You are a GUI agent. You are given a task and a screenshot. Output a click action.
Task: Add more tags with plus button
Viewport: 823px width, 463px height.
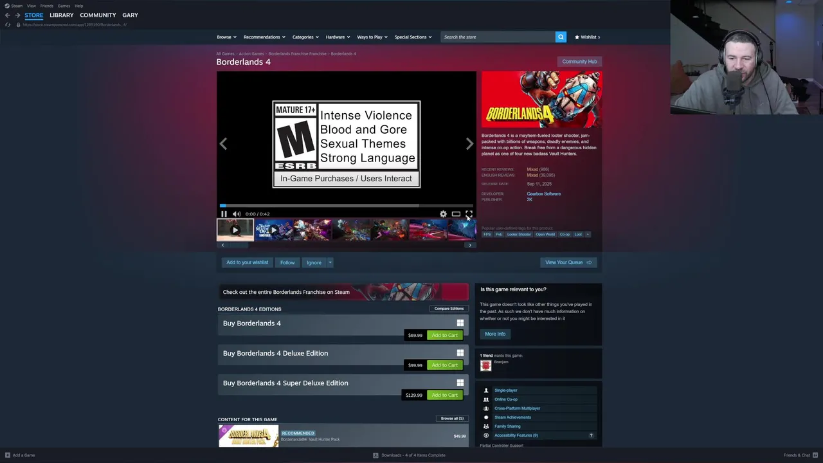tap(587, 234)
